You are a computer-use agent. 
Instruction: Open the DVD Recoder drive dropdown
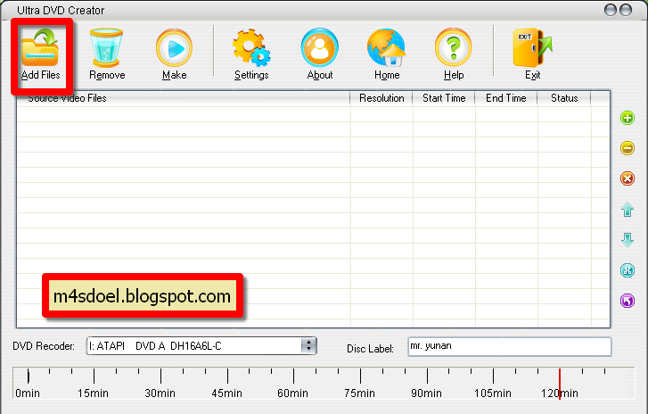(x=308, y=346)
